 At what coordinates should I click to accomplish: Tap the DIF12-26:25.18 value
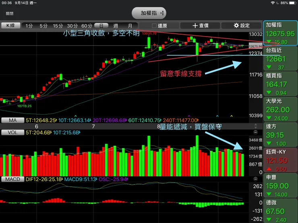(x=44, y=179)
